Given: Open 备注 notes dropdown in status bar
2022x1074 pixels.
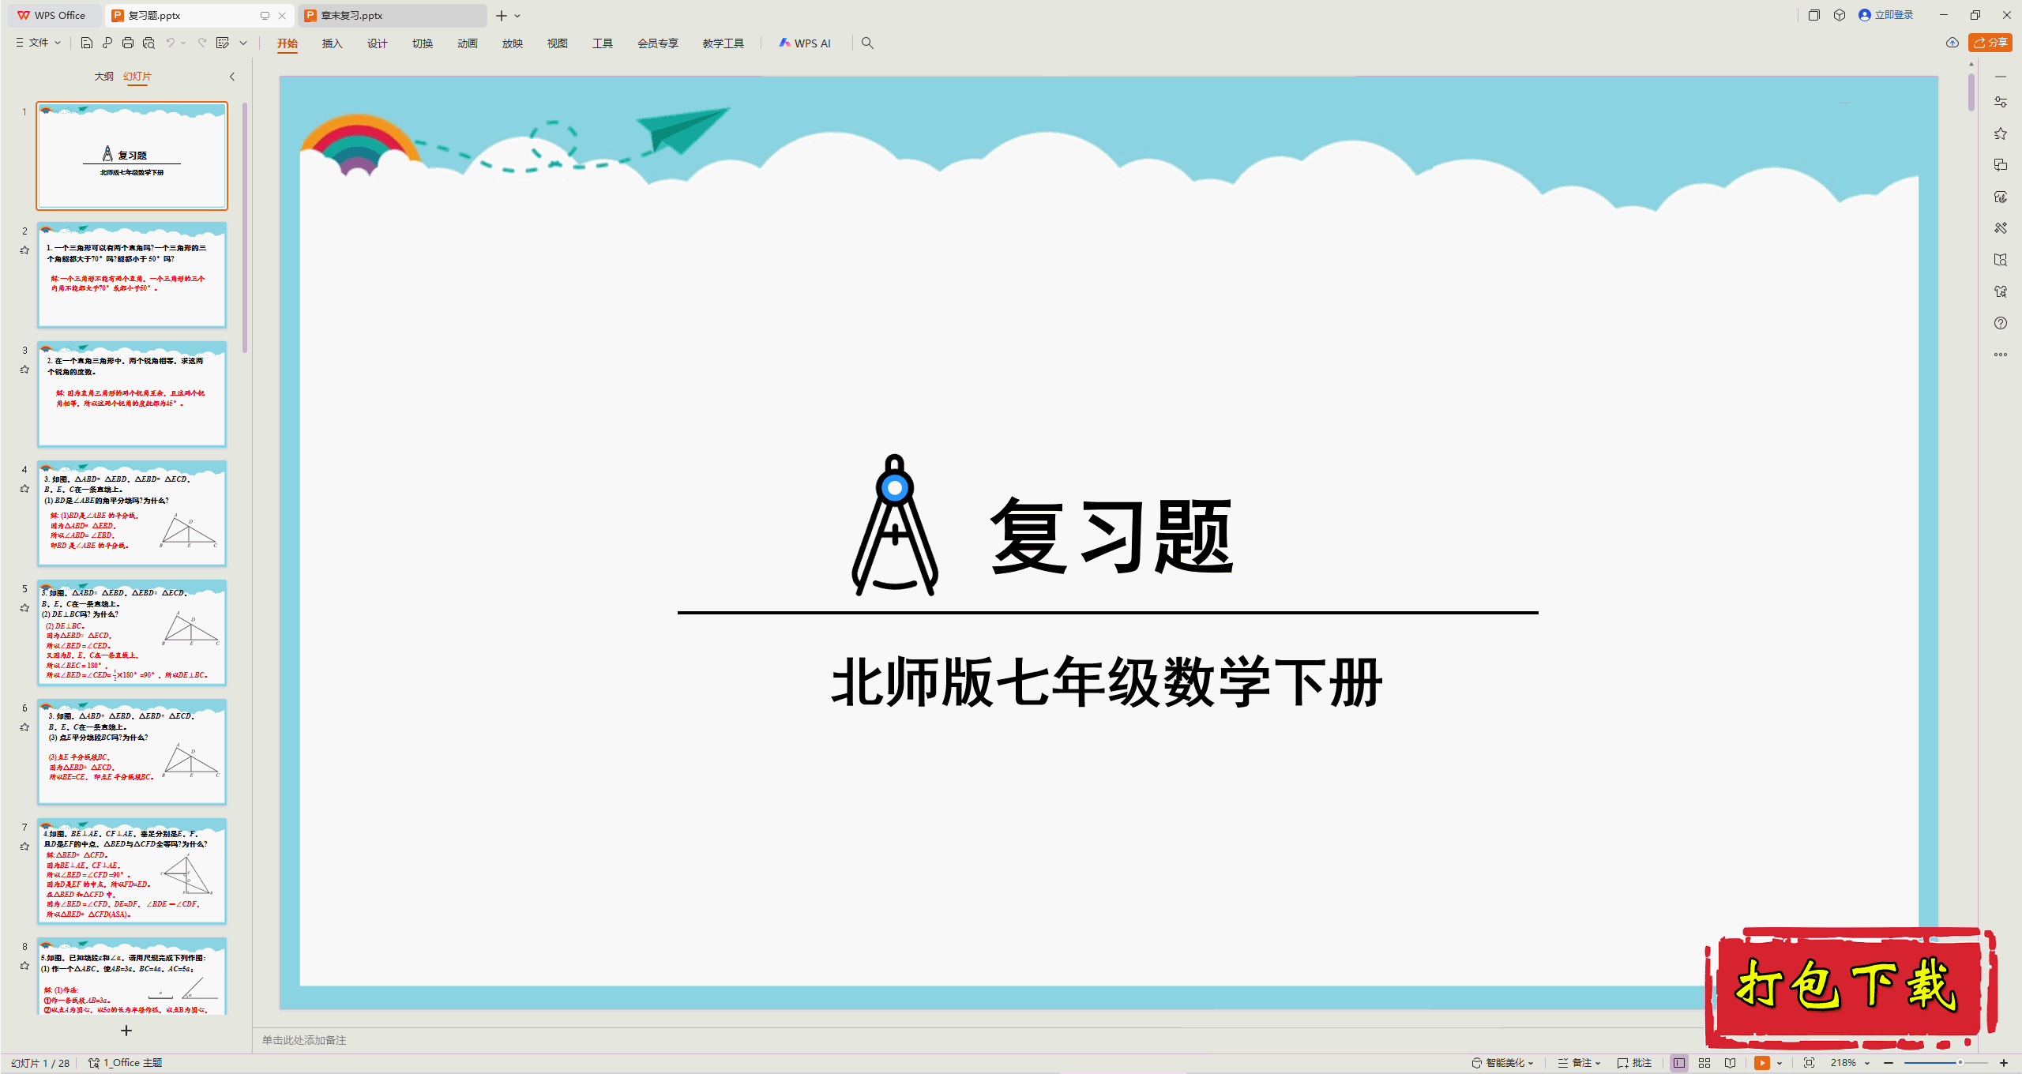Looking at the screenshot, I should [1580, 1063].
